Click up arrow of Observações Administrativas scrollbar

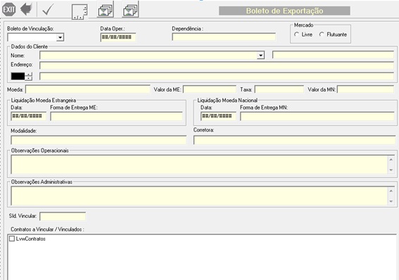[x=391, y=191]
